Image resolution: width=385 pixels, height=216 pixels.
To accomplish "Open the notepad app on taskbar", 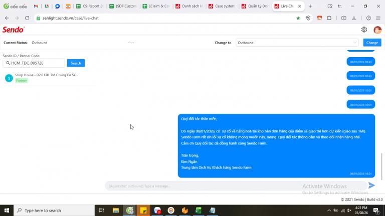I will coord(212,210).
